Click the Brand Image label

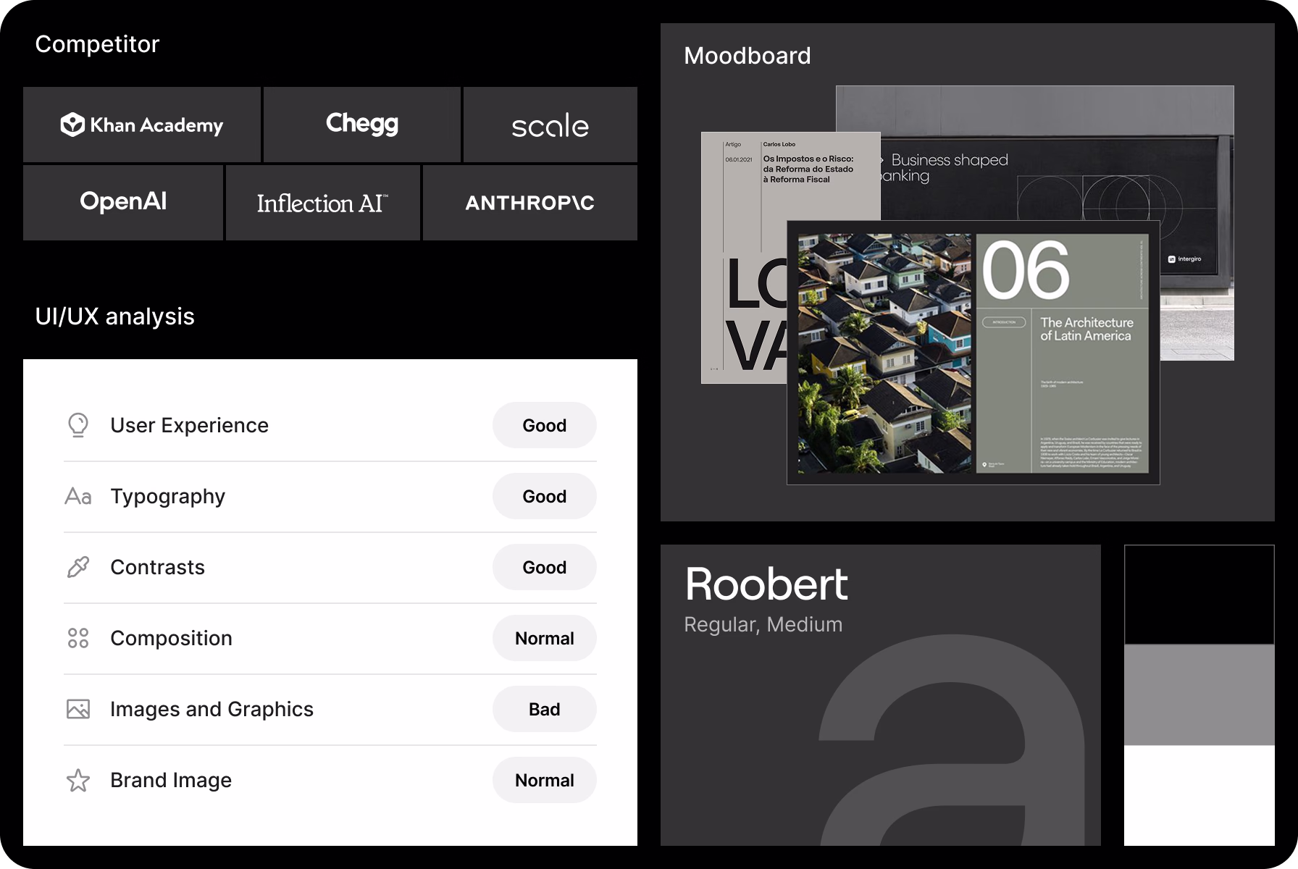pos(171,780)
